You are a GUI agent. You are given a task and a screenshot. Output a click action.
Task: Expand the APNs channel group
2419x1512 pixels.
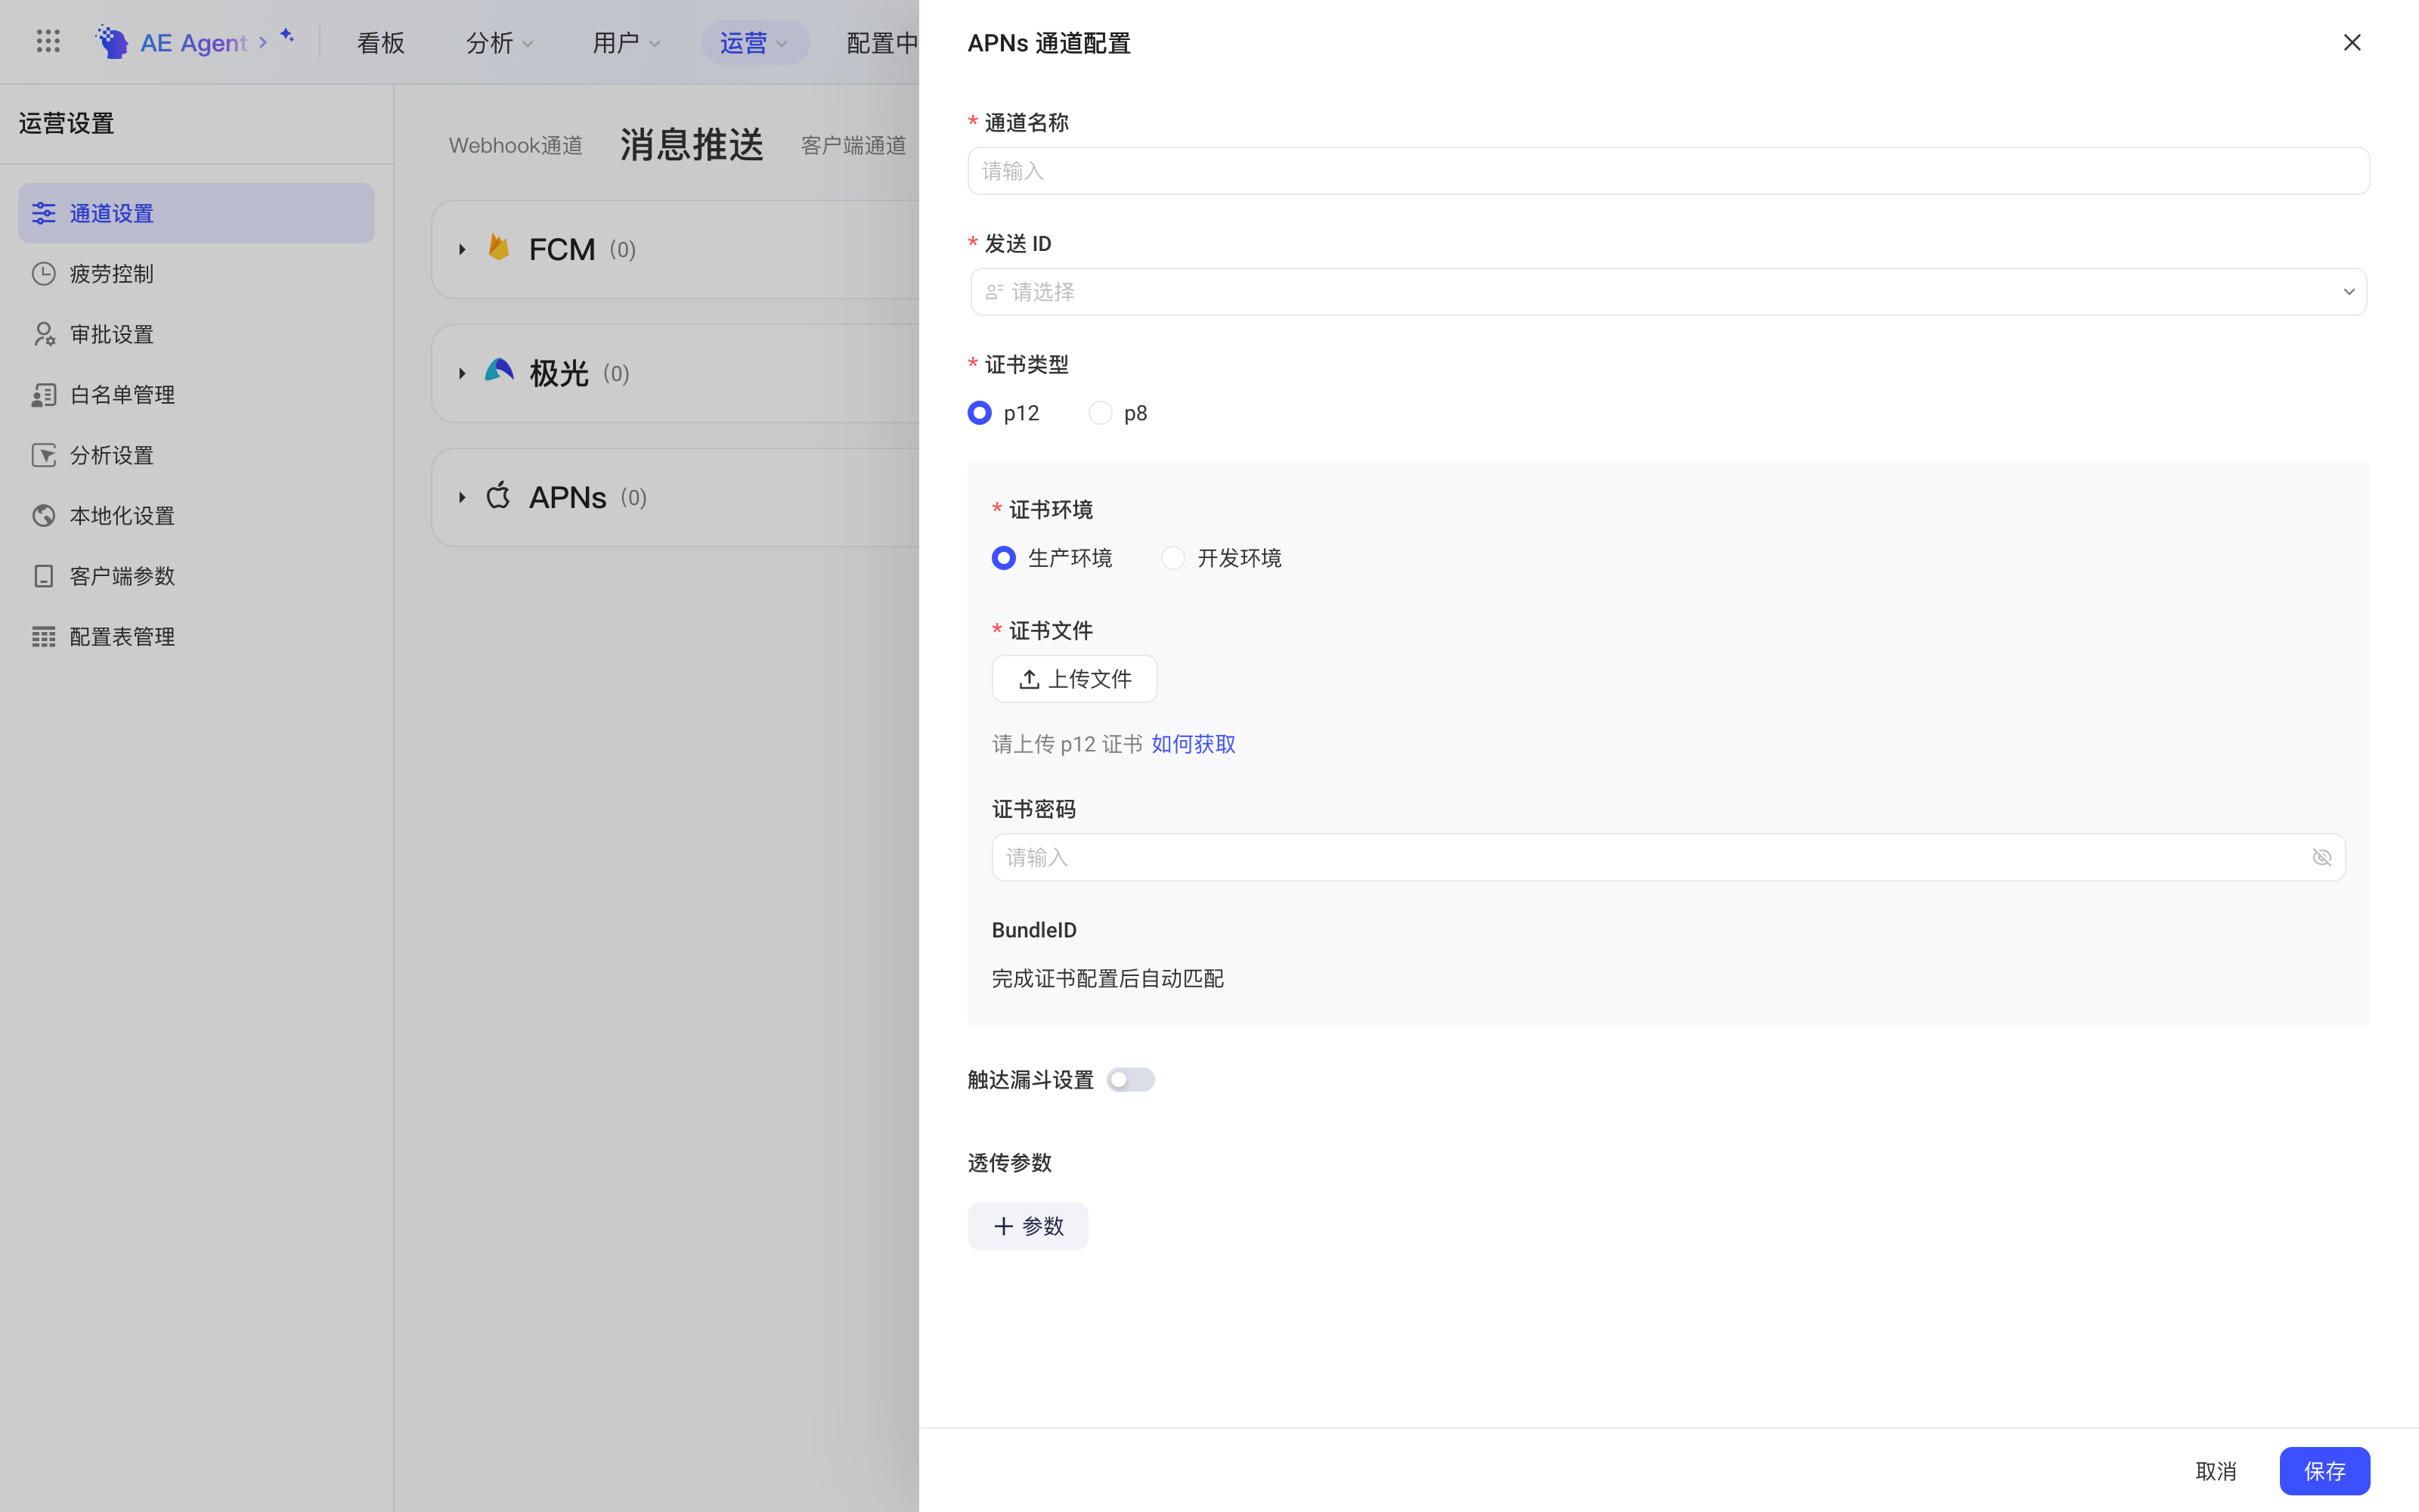coord(462,497)
